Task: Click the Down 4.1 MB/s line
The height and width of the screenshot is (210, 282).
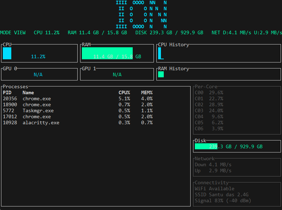Action: pos(213,165)
